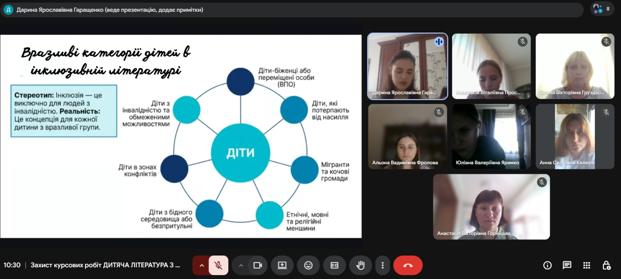Click name label Юліана Валеріївна Яремко
Screen dimensions: 621x279
(x=487, y=163)
